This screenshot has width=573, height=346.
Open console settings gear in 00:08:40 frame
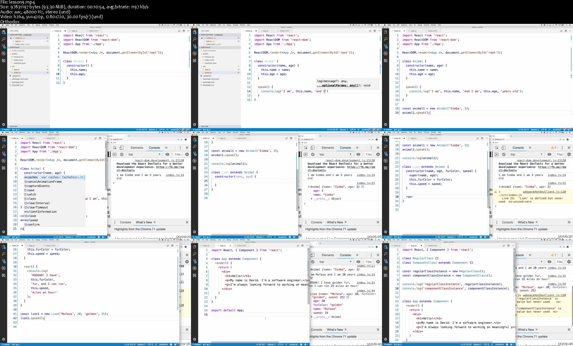378,262
